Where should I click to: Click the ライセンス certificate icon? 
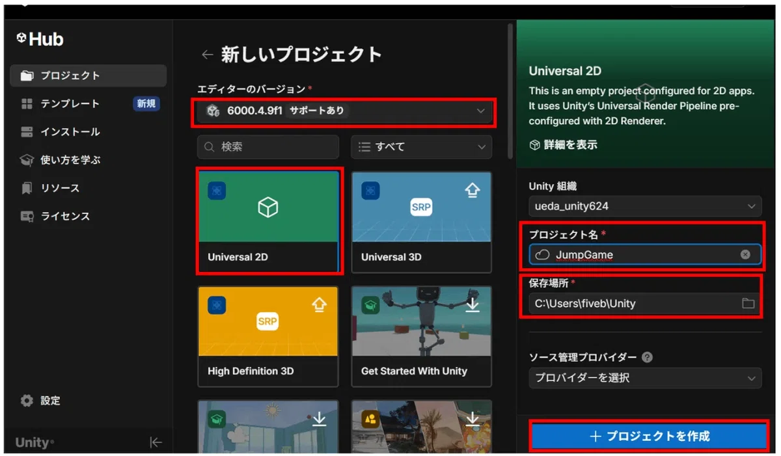(27, 216)
